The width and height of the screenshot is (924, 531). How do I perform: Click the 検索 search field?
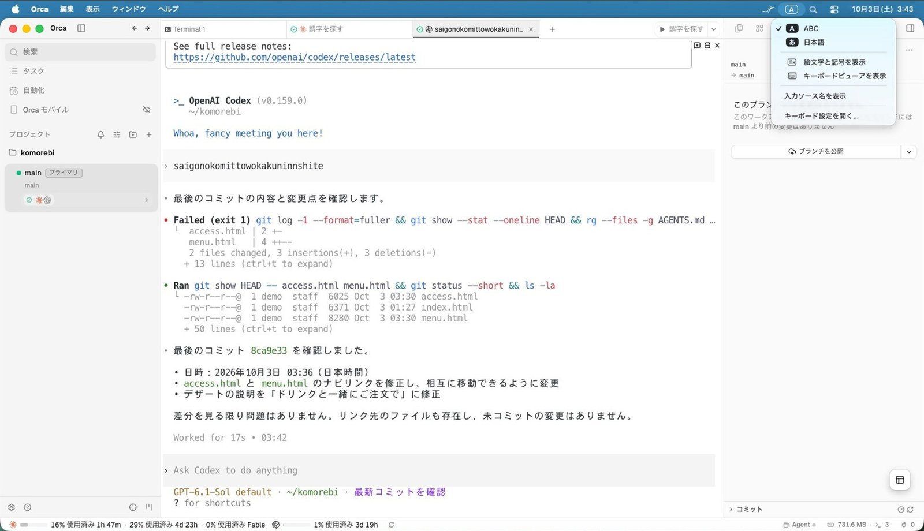coord(81,52)
